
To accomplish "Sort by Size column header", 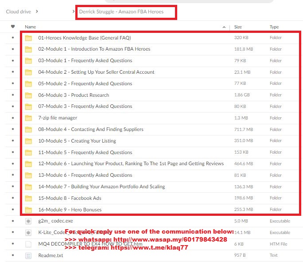I will coord(238,27).
